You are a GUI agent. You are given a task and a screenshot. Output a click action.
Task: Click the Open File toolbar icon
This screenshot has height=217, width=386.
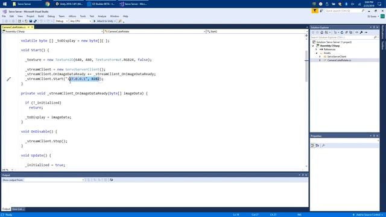click(x=26, y=22)
